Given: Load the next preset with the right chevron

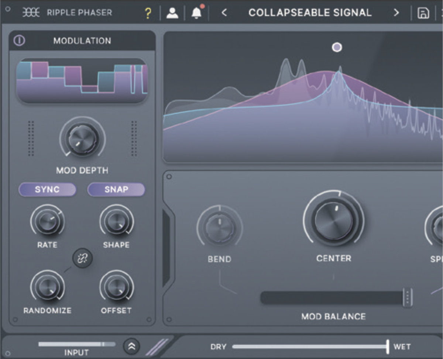Looking at the screenshot, I should click(396, 13).
